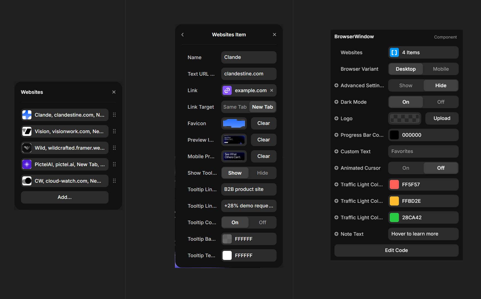
Task: Expand the Note Text property
Action: coord(337,234)
